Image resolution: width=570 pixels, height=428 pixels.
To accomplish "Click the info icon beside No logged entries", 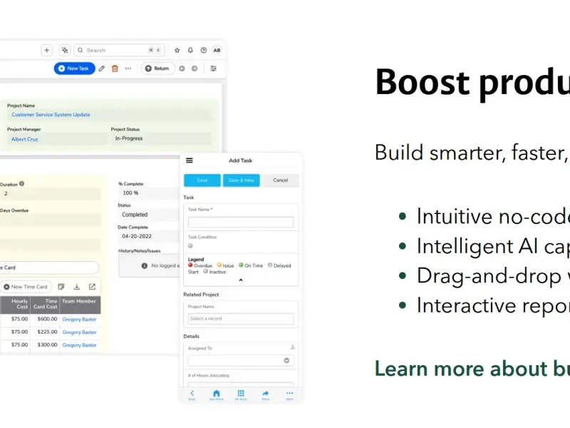I will click(145, 265).
